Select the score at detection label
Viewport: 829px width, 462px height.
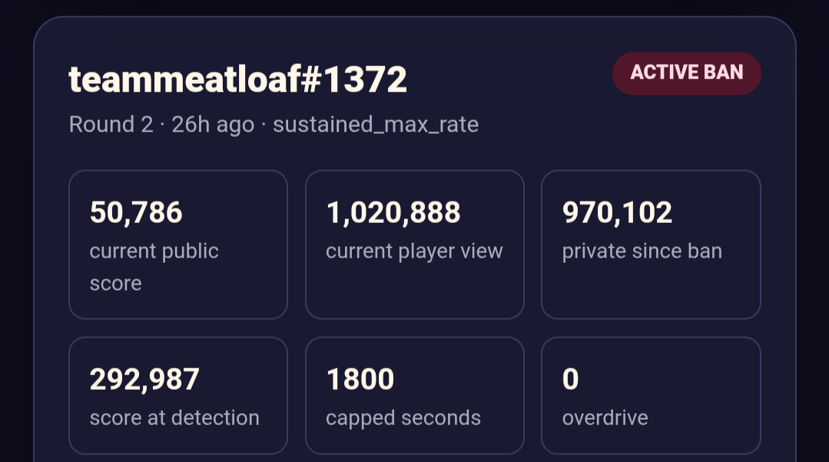tap(174, 418)
